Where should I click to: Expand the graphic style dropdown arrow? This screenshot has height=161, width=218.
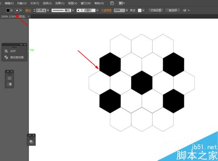pos(143,10)
